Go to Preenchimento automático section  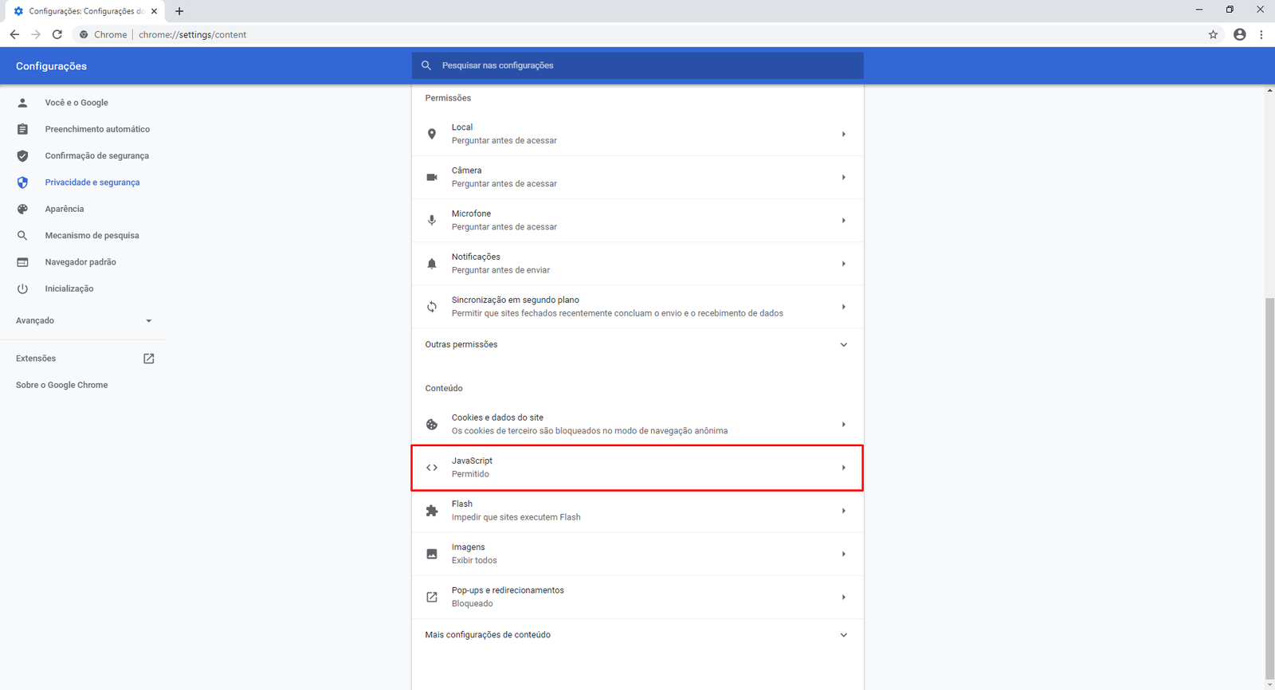tap(97, 129)
